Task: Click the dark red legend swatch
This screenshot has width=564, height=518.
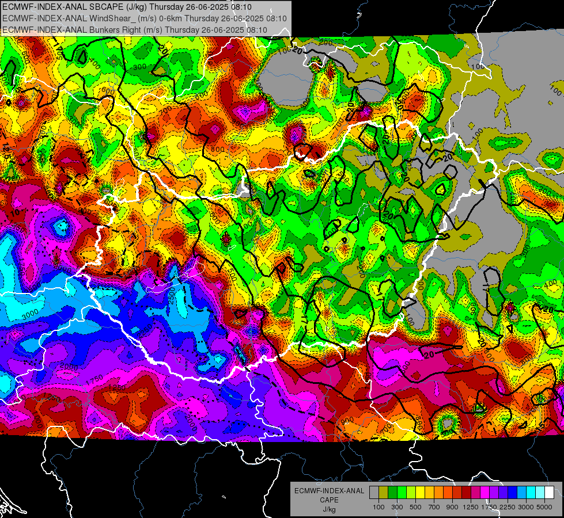Action: [466, 493]
